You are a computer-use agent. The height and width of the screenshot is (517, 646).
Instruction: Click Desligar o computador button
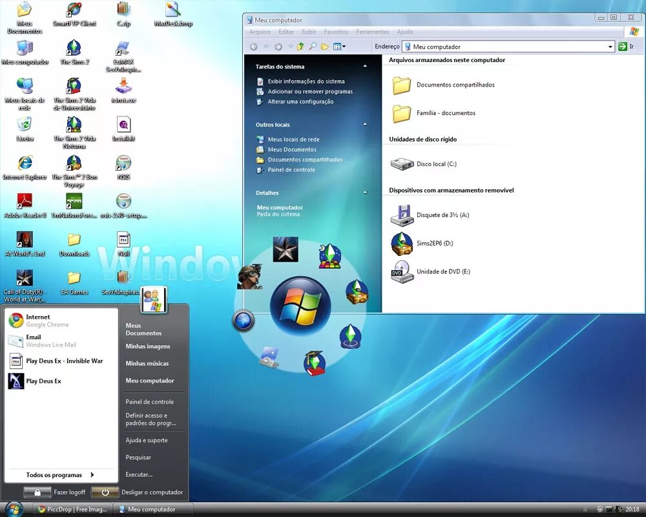tap(137, 492)
